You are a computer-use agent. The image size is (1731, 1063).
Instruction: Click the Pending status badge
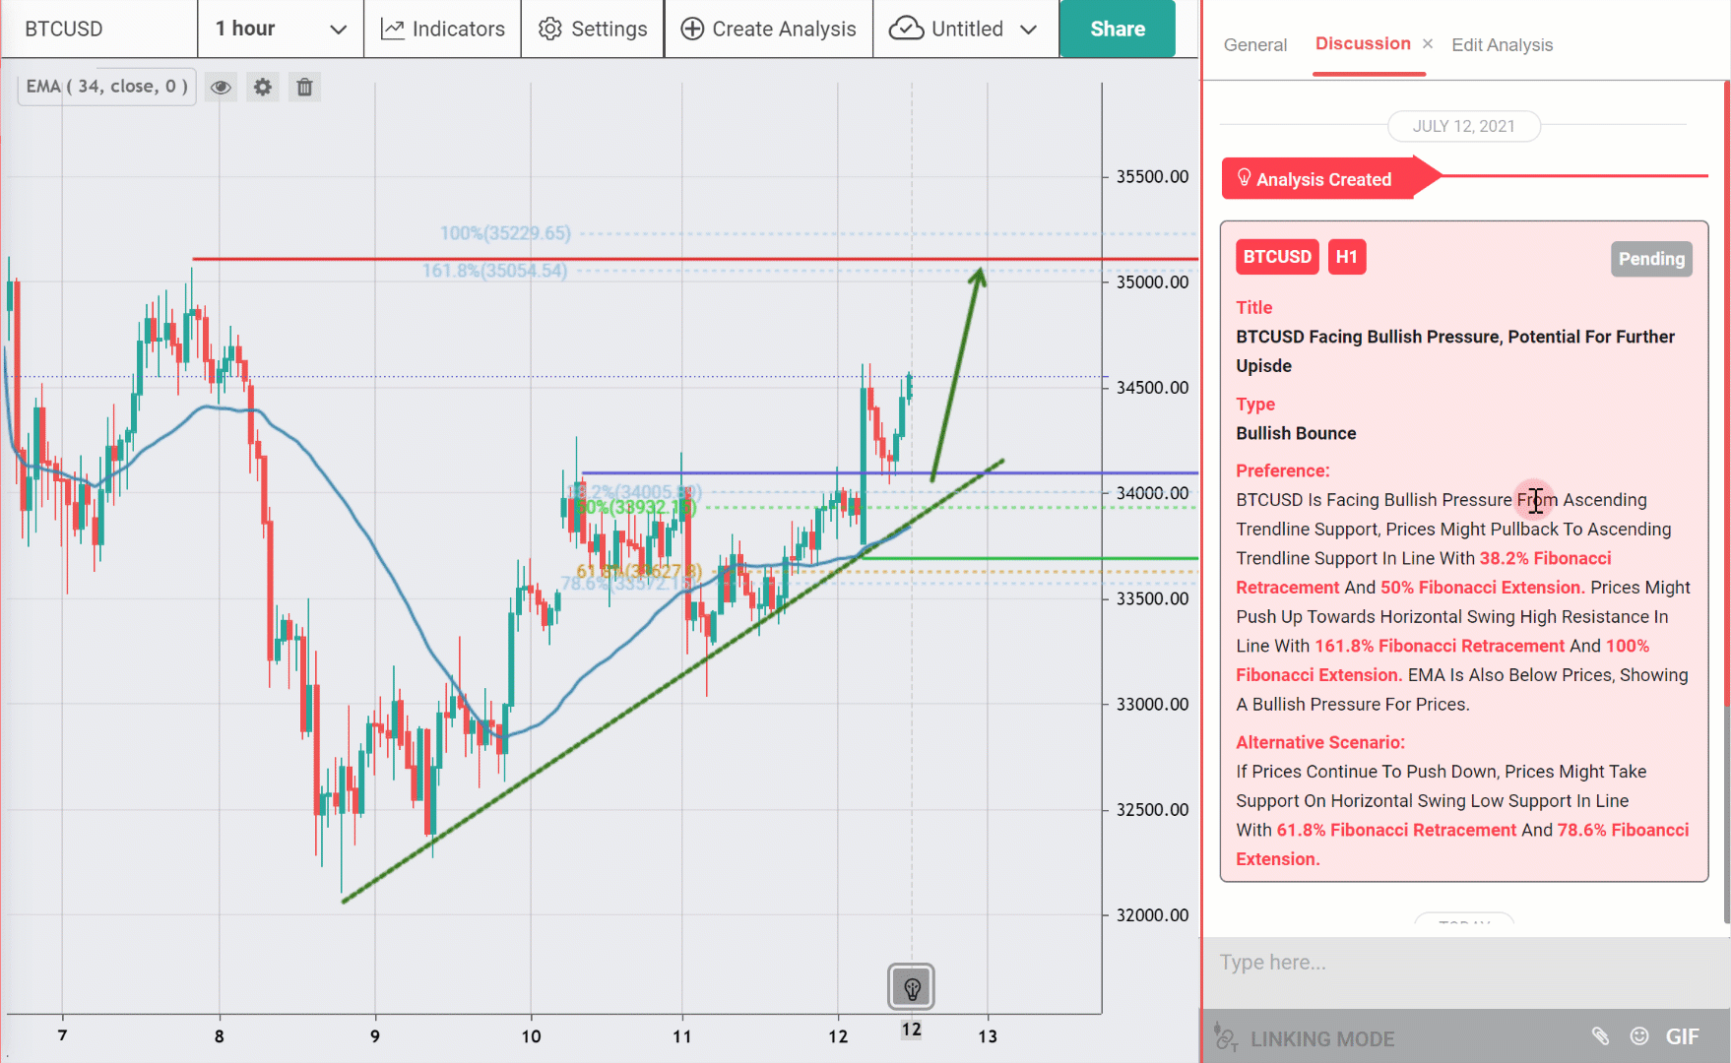pos(1651,259)
